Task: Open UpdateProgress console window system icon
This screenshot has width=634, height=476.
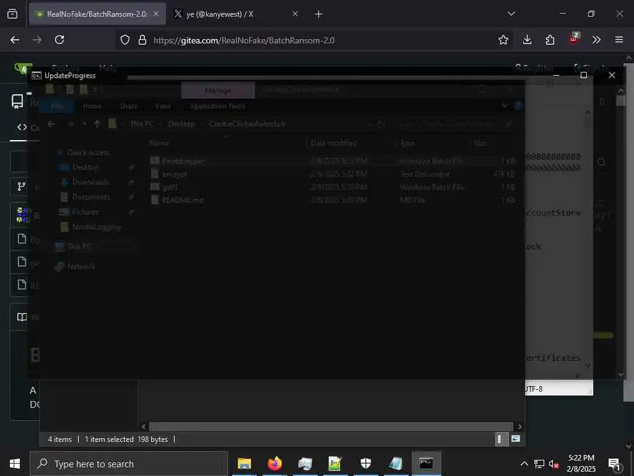Action: [x=37, y=76]
